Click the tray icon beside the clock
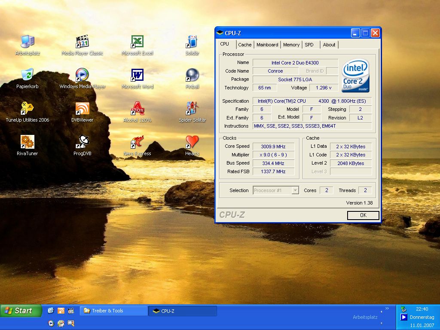 [403, 309]
